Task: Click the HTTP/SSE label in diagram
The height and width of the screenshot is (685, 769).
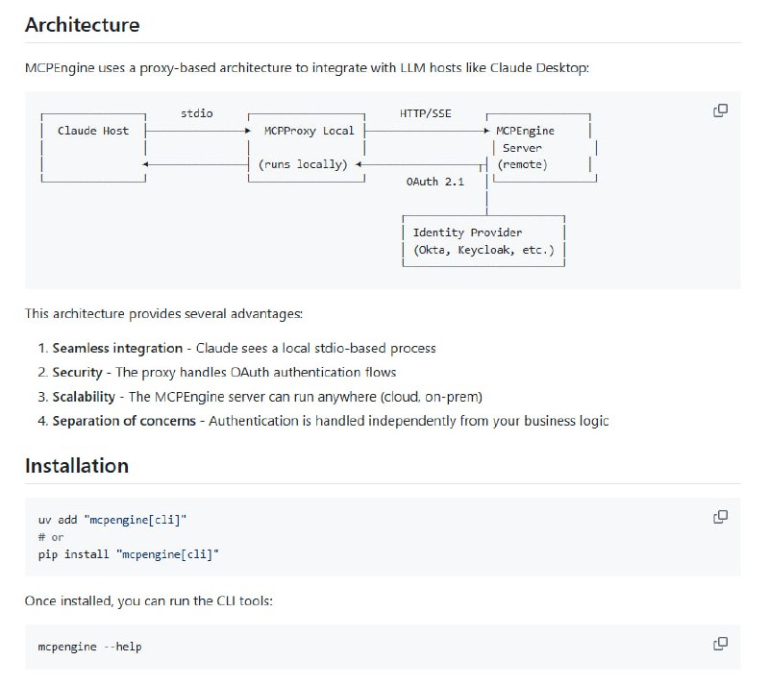Action: pyautogui.click(x=425, y=113)
